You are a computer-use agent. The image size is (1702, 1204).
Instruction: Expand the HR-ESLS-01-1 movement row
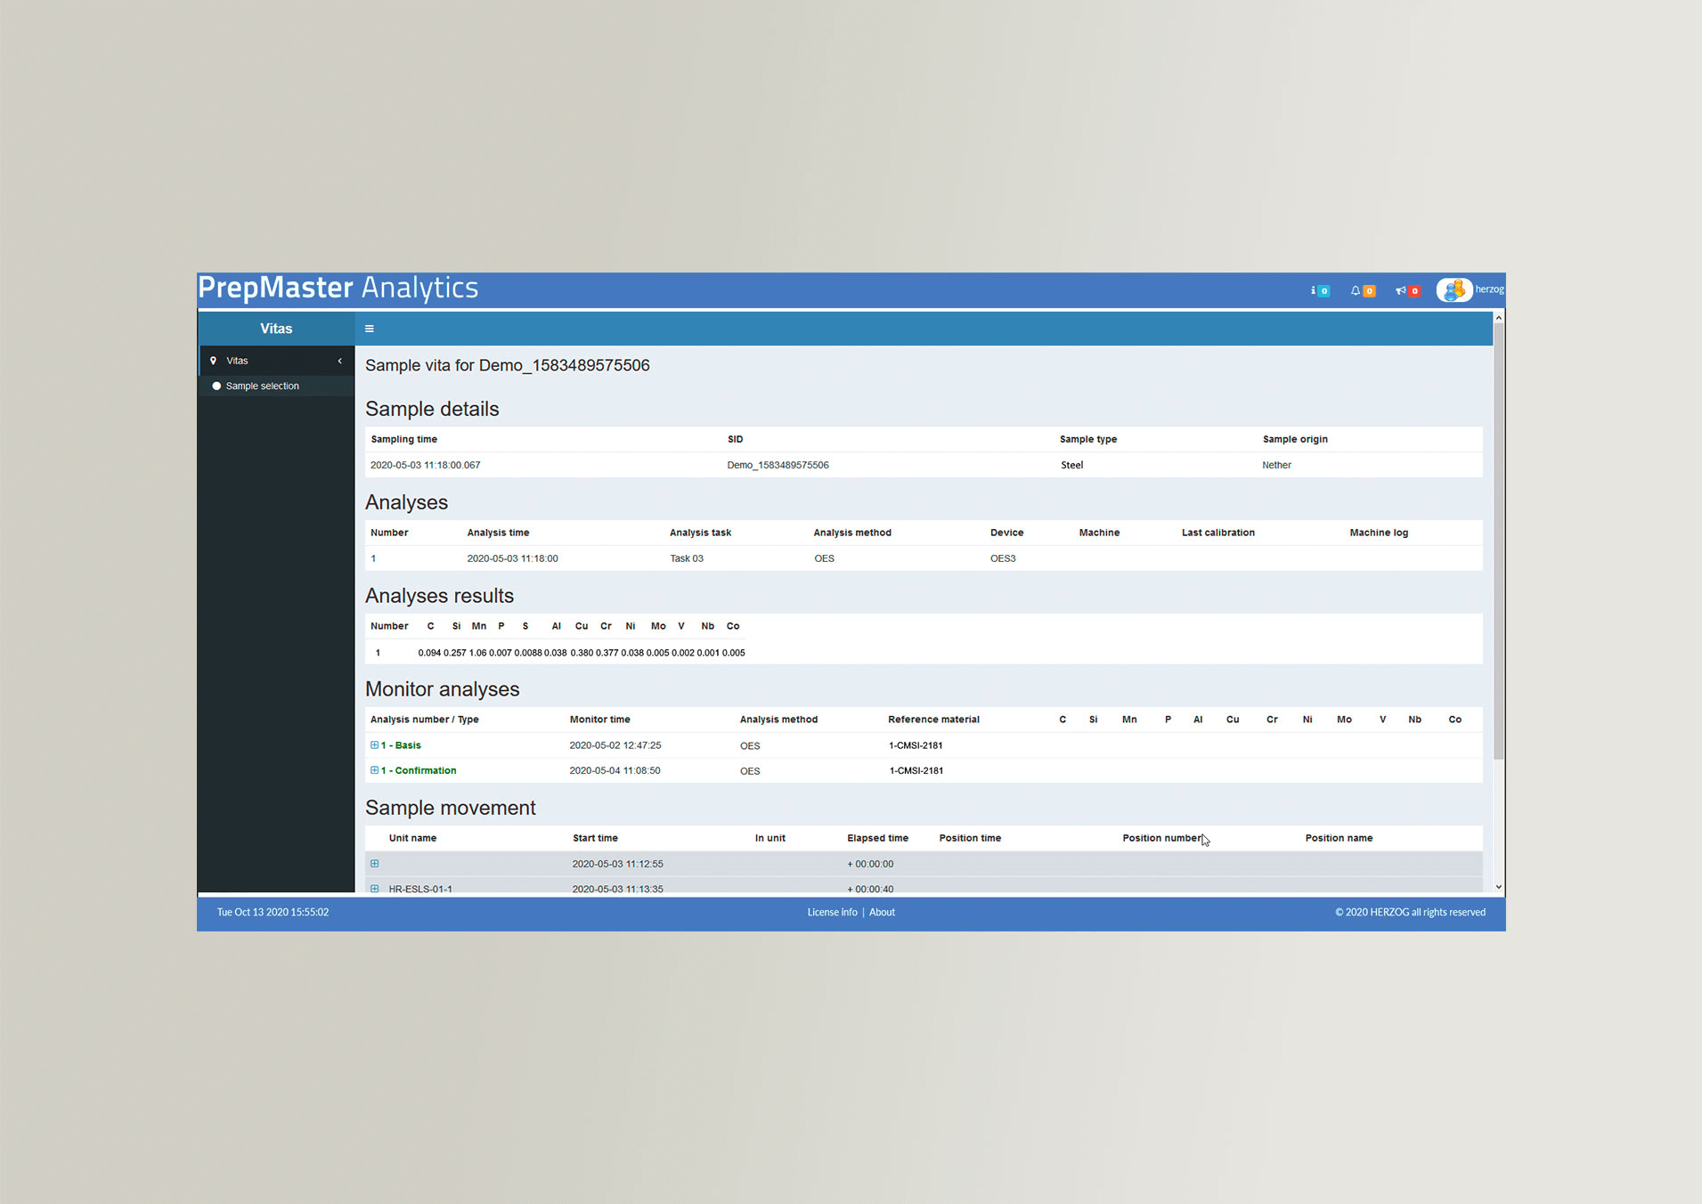tap(374, 888)
